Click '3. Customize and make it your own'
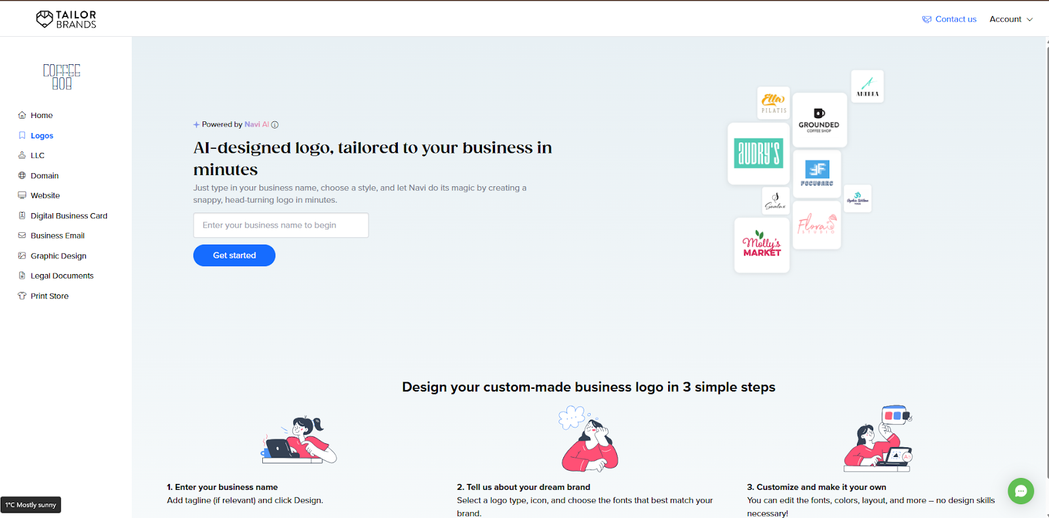Image resolution: width=1049 pixels, height=518 pixels. [816, 487]
